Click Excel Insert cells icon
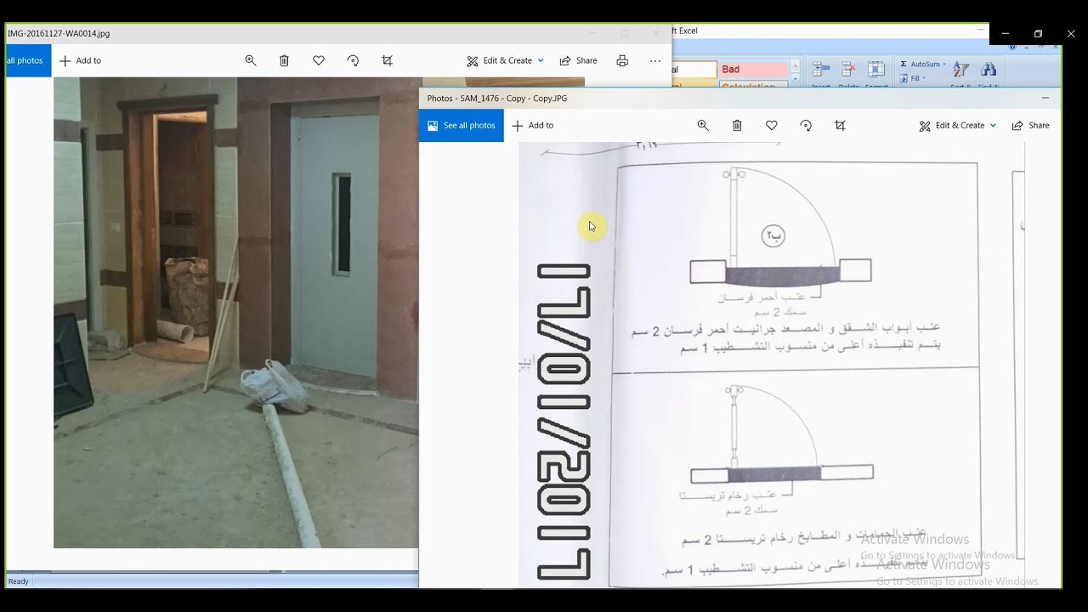The height and width of the screenshot is (612, 1088). click(821, 70)
